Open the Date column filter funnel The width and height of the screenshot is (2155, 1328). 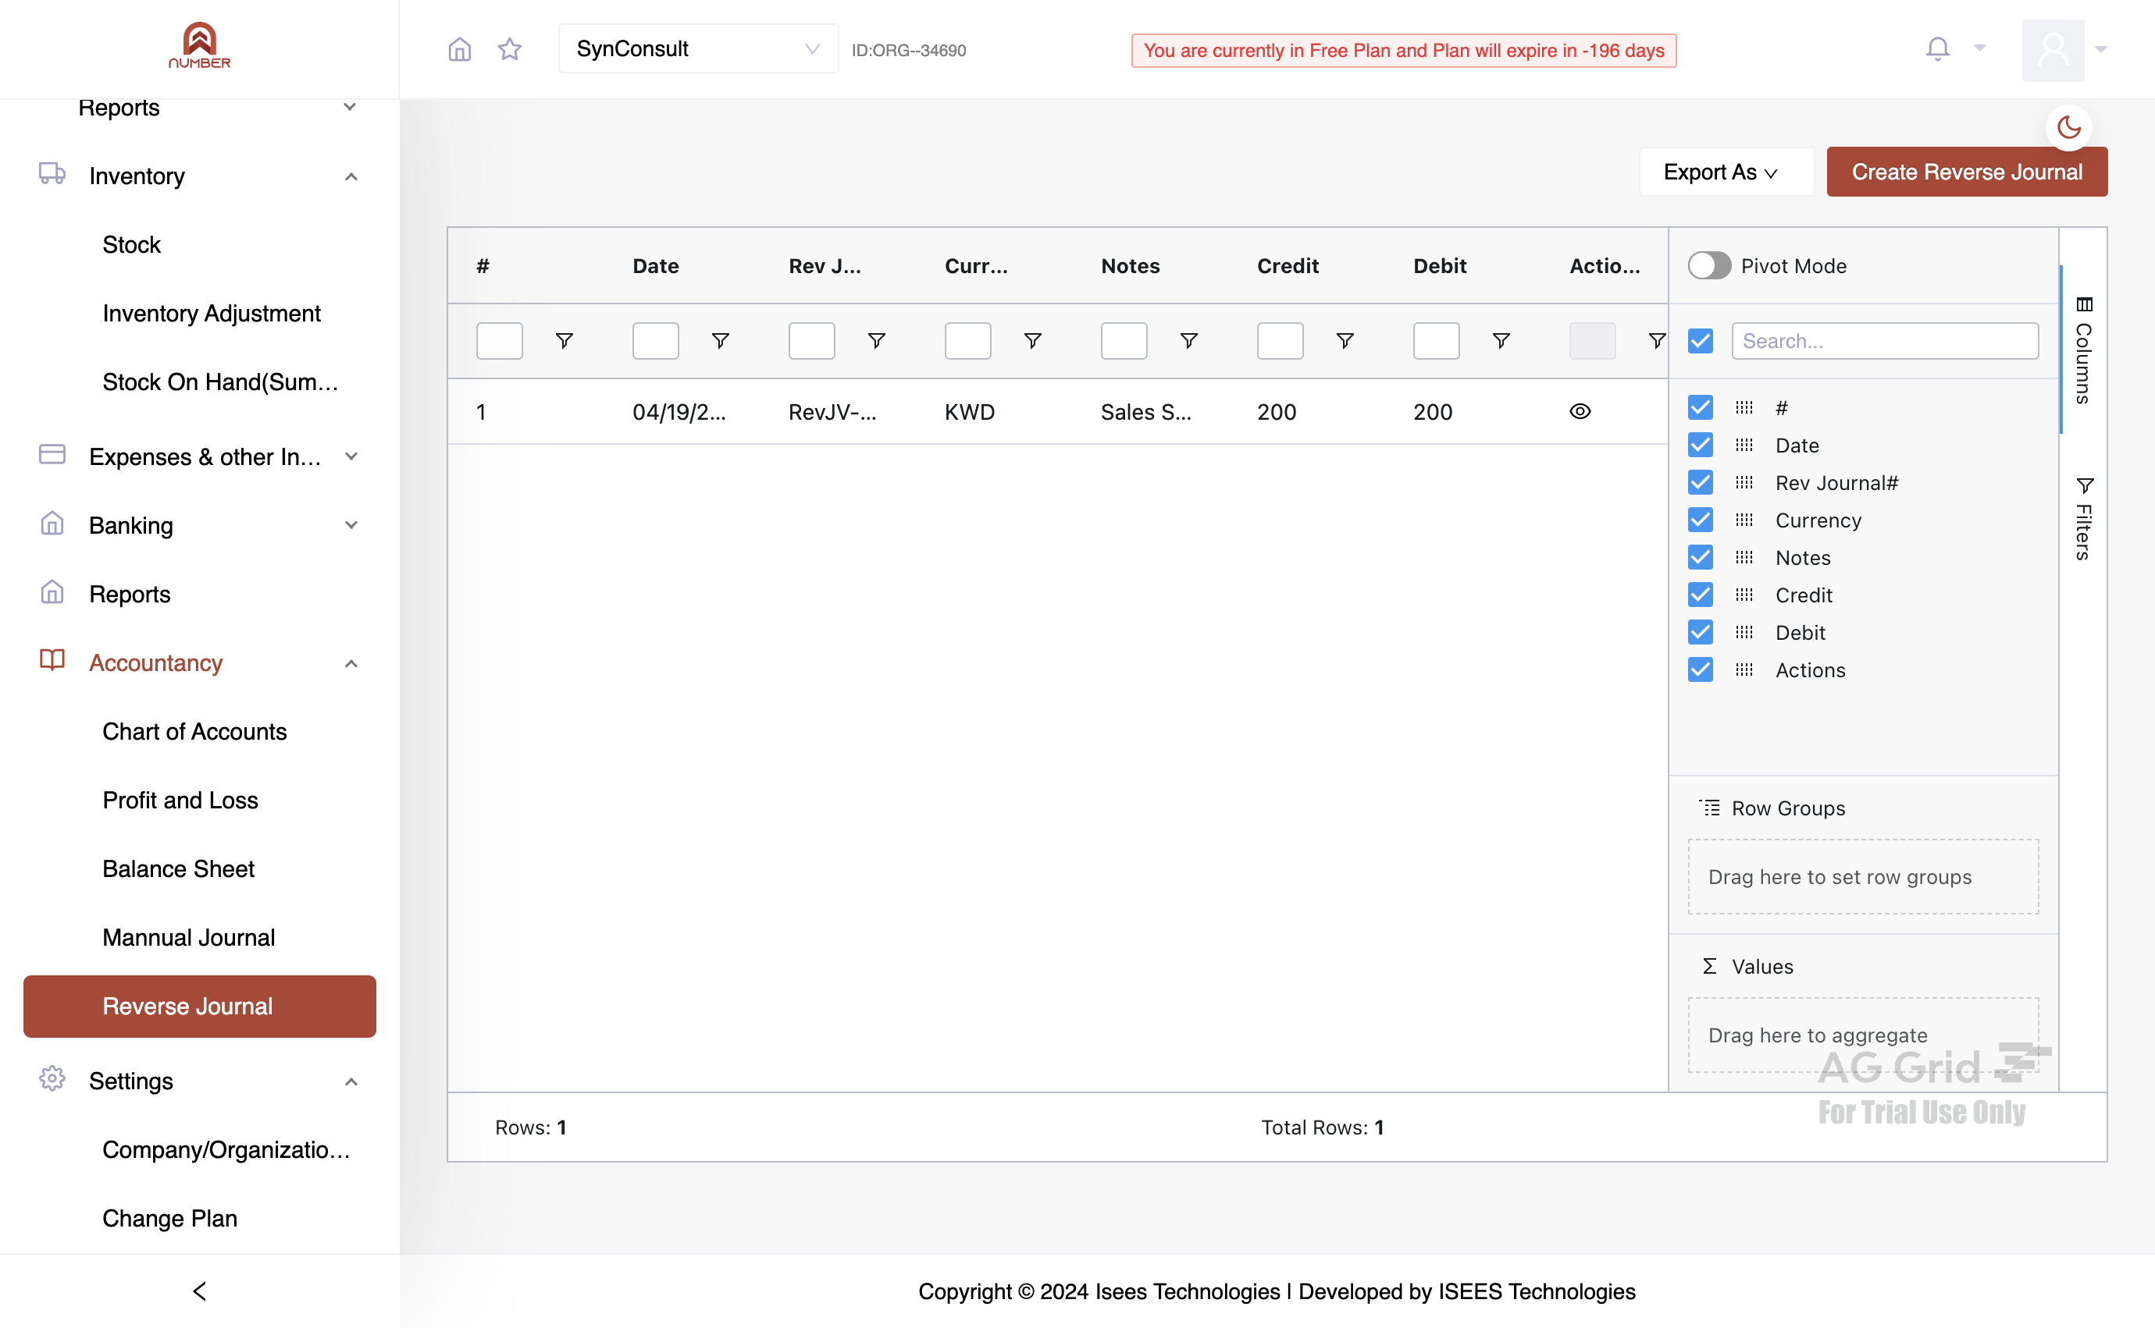pyautogui.click(x=720, y=341)
